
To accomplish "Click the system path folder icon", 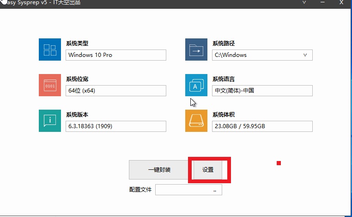I will (x=196, y=50).
